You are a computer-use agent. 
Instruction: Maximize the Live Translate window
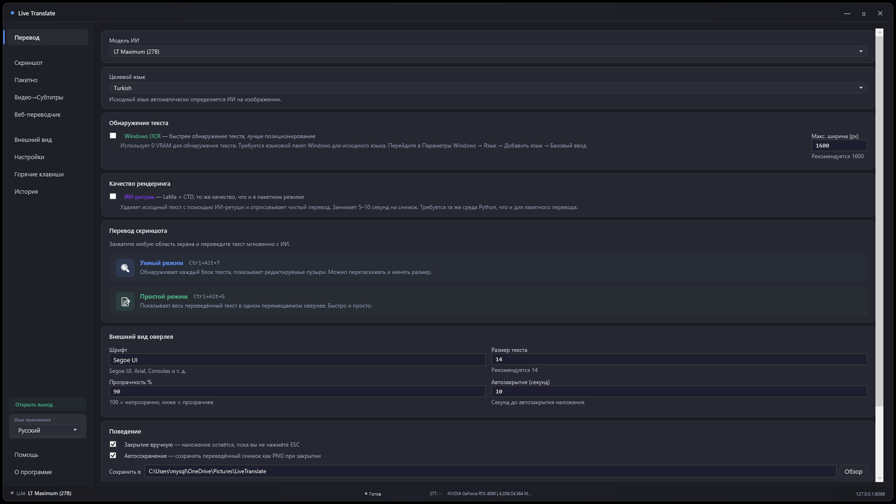click(864, 14)
